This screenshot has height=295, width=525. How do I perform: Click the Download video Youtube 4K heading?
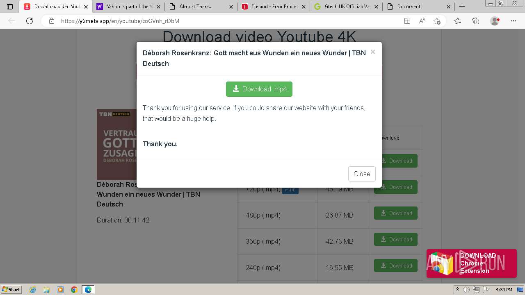[x=259, y=36]
